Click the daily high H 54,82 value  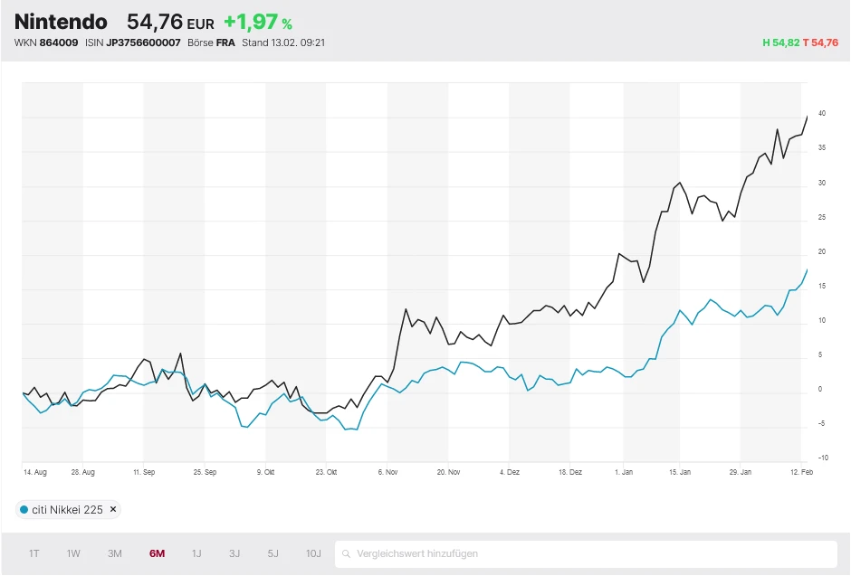[780, 42]
